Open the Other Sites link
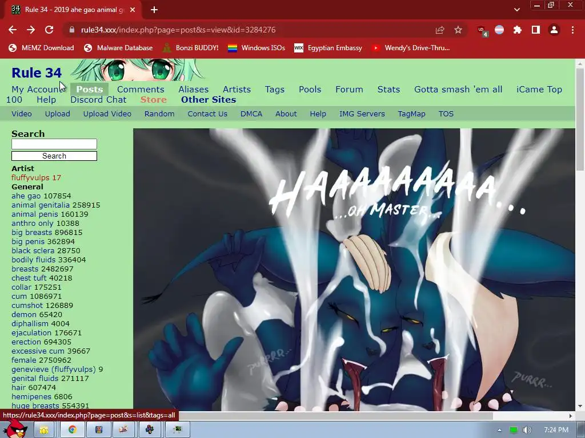Image resolution: width=585 pixels, height=438 pixels. (209, 100)
